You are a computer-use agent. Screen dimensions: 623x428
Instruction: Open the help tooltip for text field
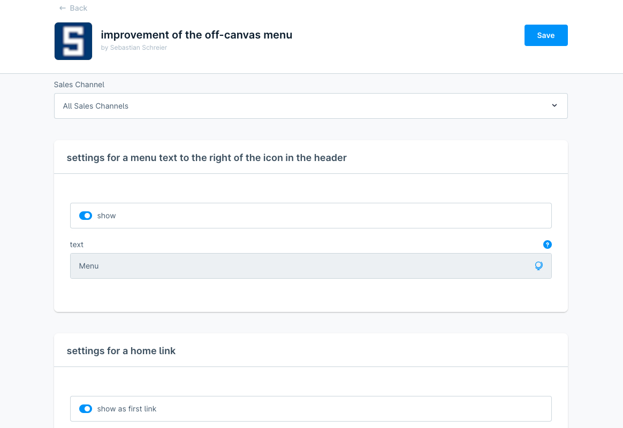tap(547, 244)
